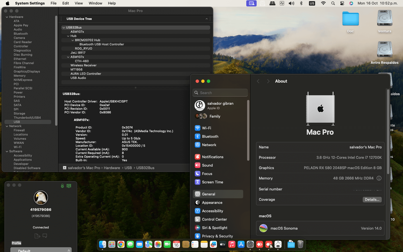
Task: Open the chat icon in AnyDesk panel
Action: [45, 236]
